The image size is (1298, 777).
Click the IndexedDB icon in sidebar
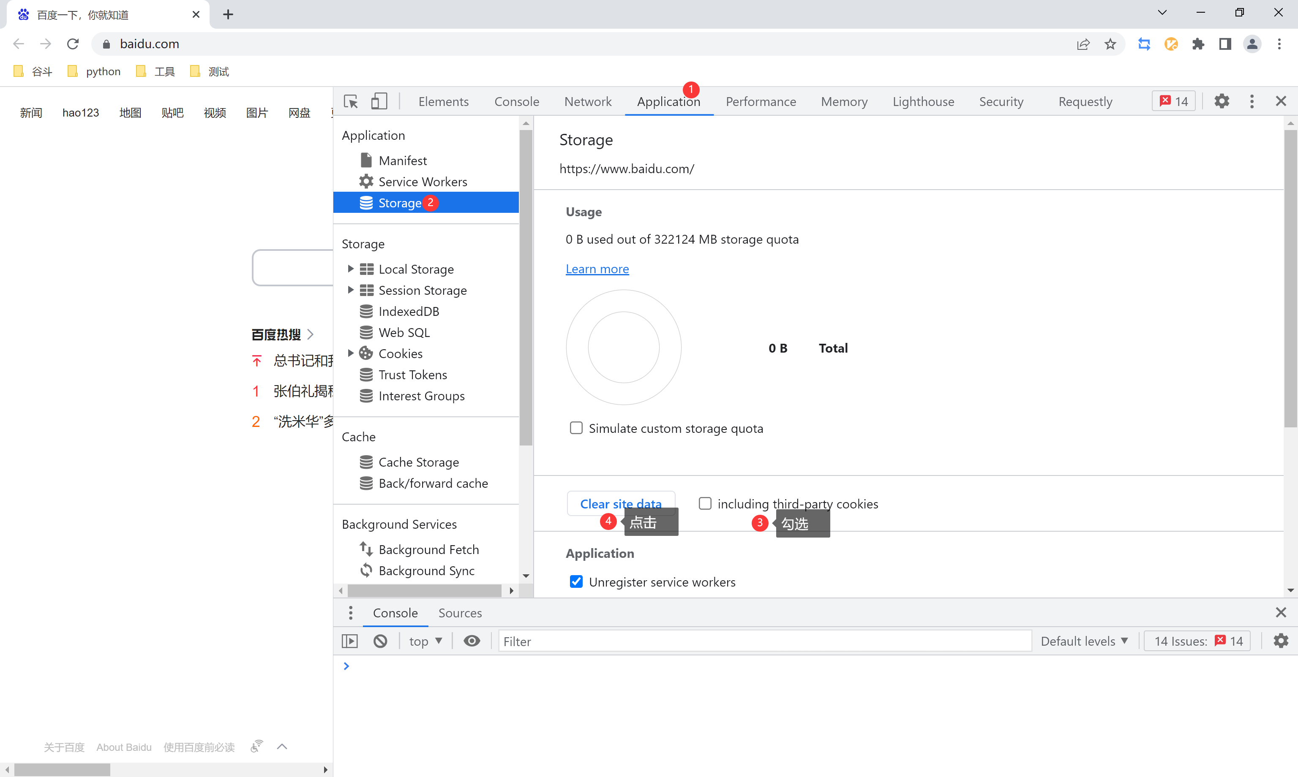pyautogui.click(x=366, y=311)
